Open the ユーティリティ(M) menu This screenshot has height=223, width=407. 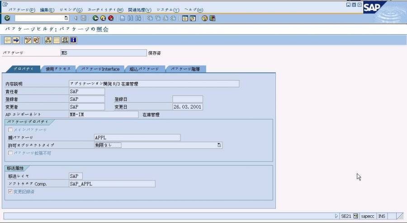(105, 9)
